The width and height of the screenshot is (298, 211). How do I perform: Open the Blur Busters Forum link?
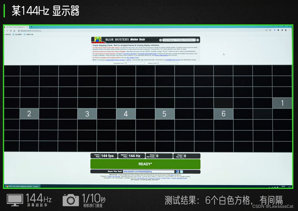[x=133, y=58]
